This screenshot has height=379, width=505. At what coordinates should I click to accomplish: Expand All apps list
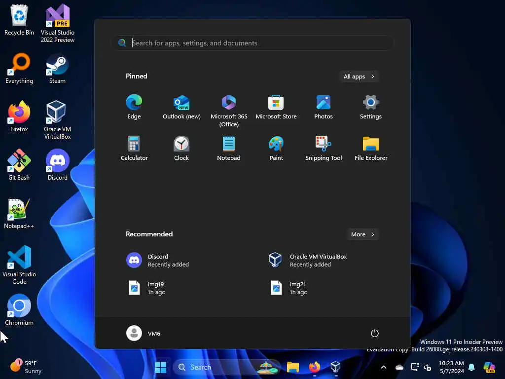tap(359, 76)
